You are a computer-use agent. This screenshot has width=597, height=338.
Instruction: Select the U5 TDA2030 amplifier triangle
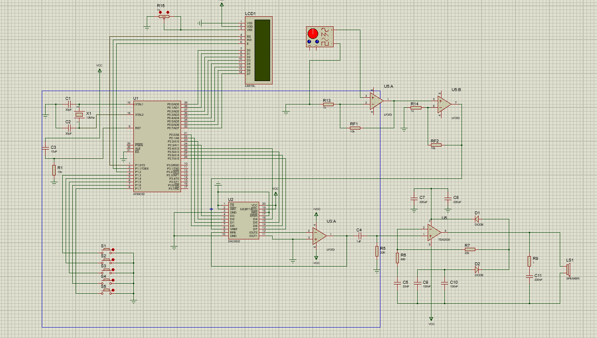click(x=434, y=233)
